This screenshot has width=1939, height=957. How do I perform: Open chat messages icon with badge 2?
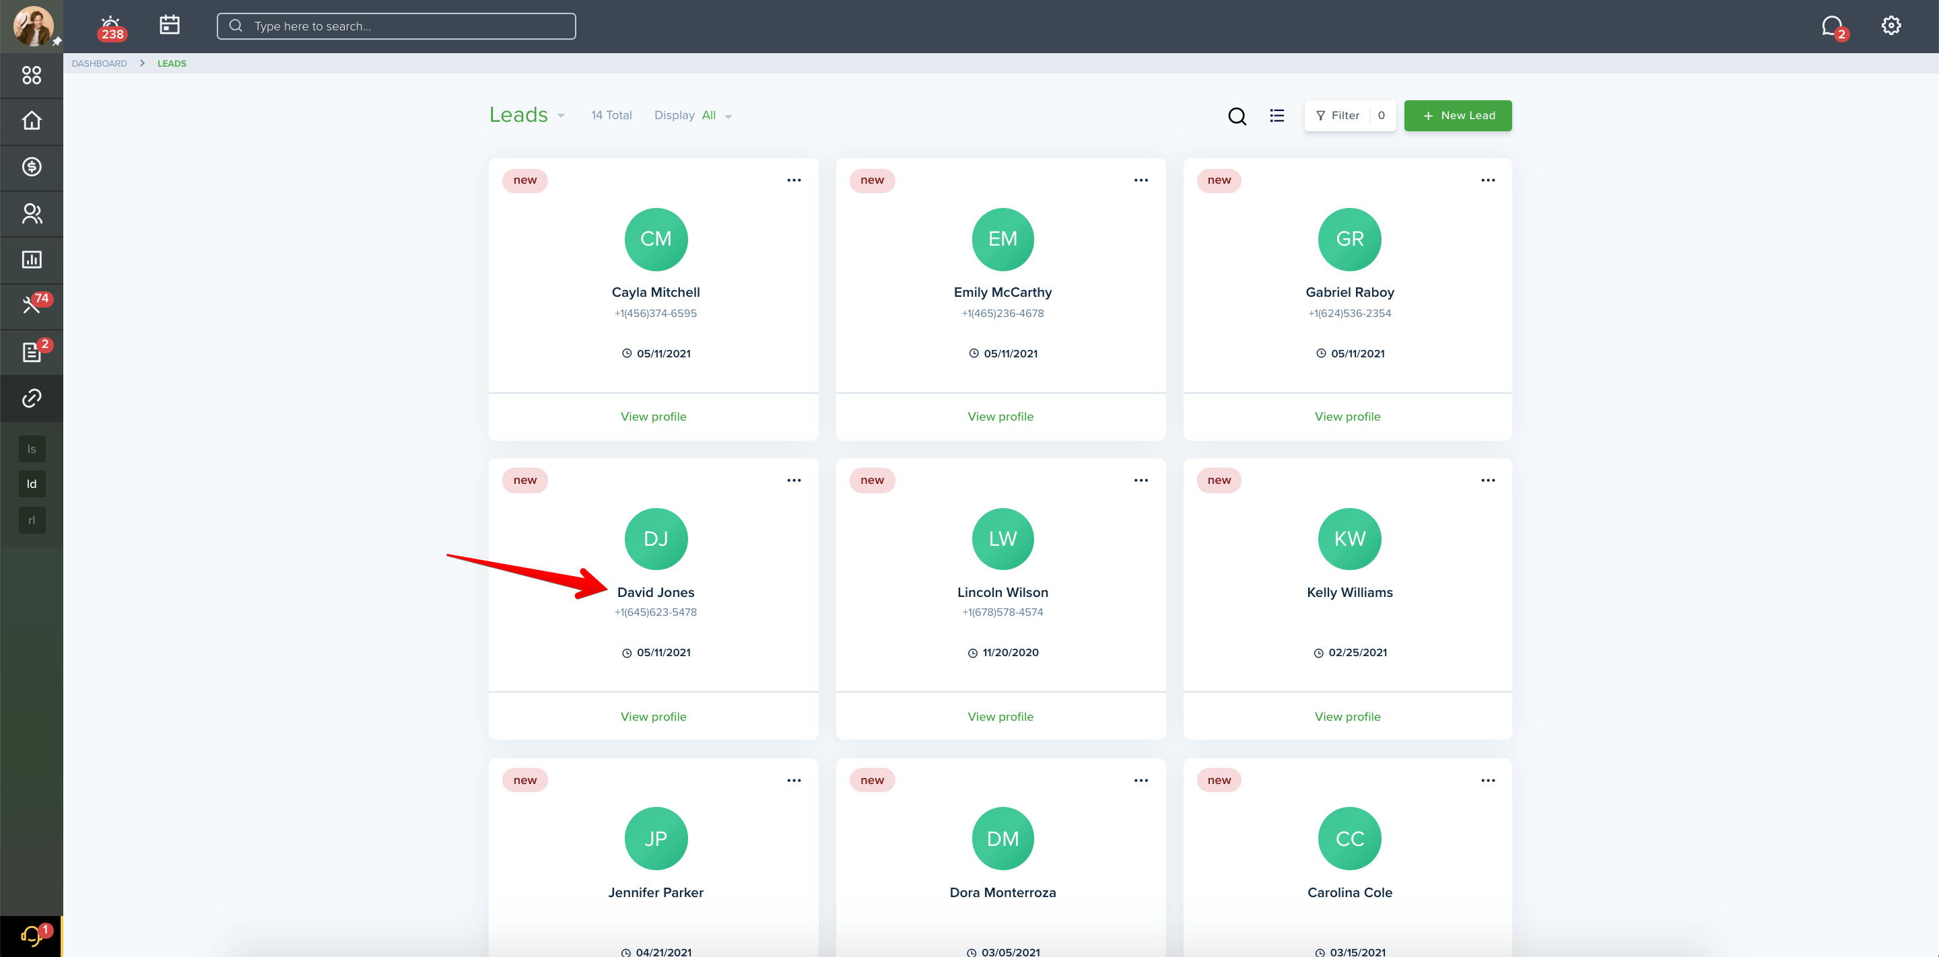coord(1833,27)
